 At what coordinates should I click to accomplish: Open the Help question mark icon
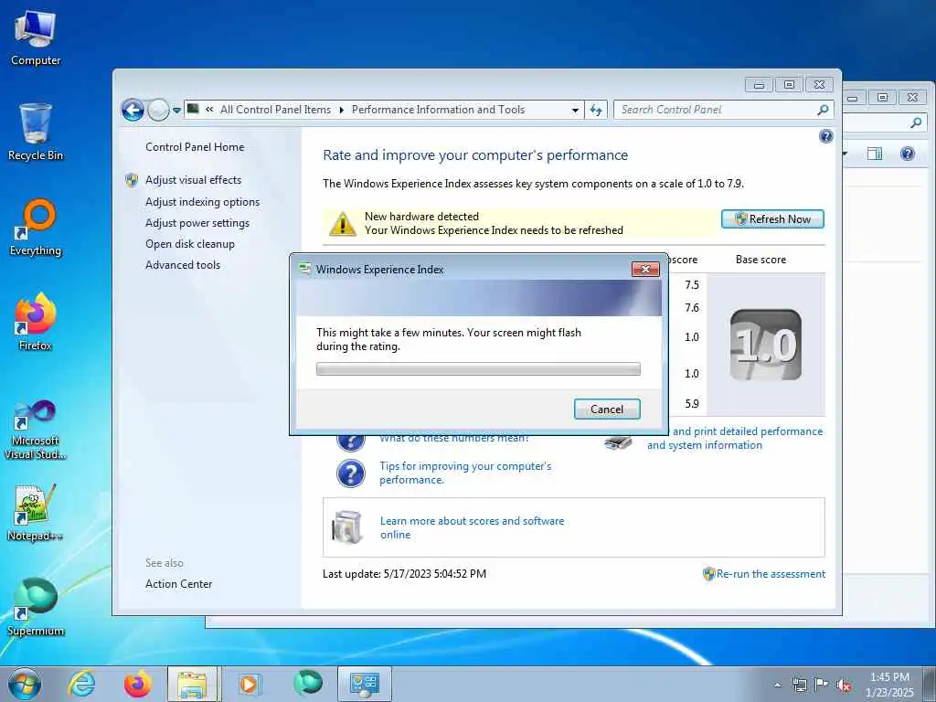[x=826, y=137]
